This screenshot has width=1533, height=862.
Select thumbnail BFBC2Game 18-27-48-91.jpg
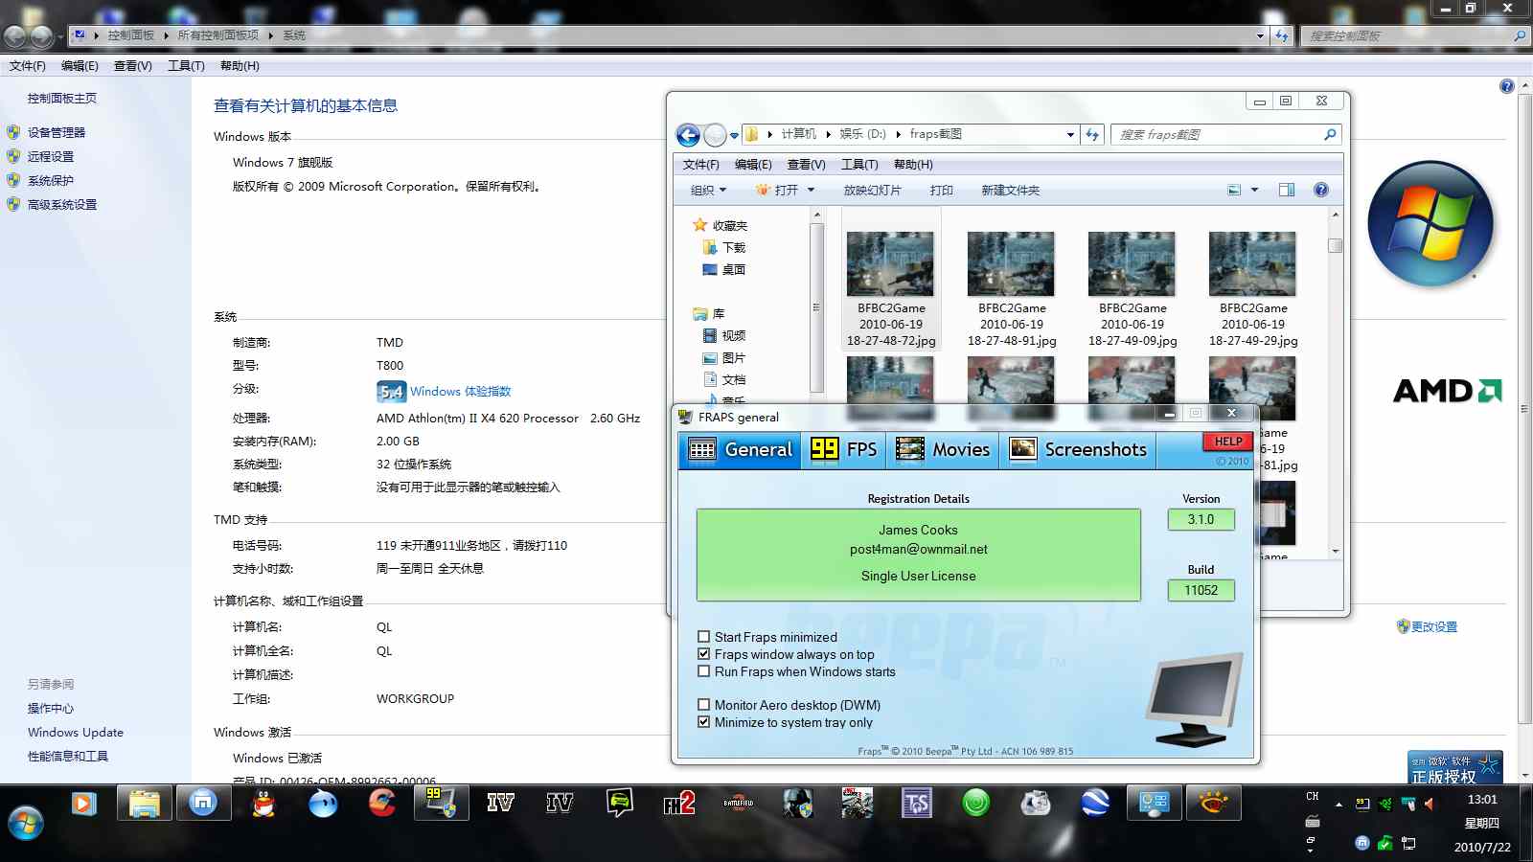(x=1011, y=289)
